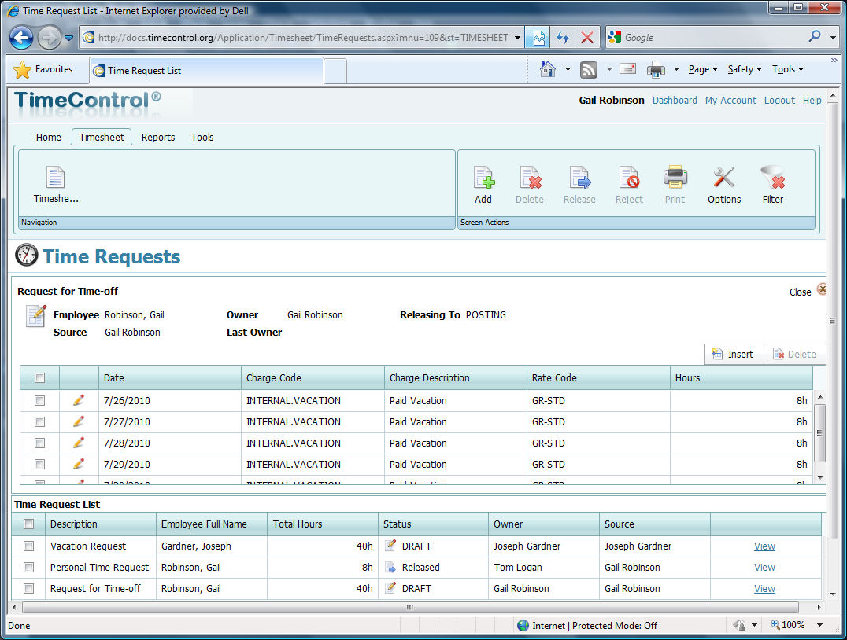Click the Release icon in Screen Actions
The image size is (847, 640).
579,178
